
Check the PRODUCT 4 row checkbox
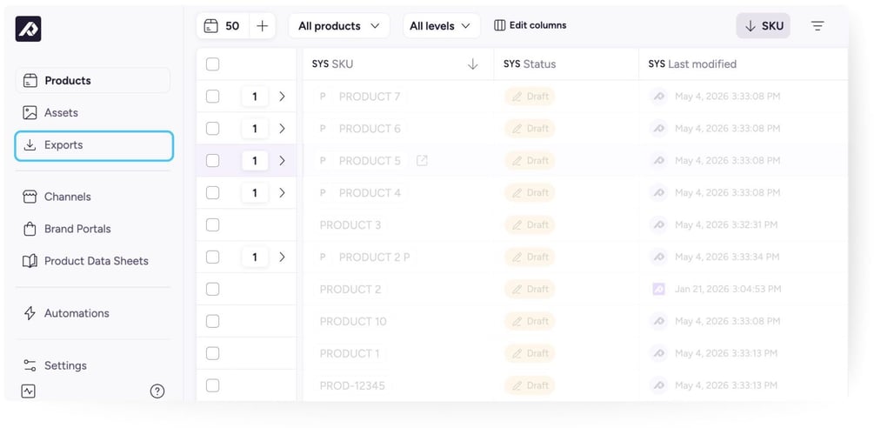pos(212,193)
